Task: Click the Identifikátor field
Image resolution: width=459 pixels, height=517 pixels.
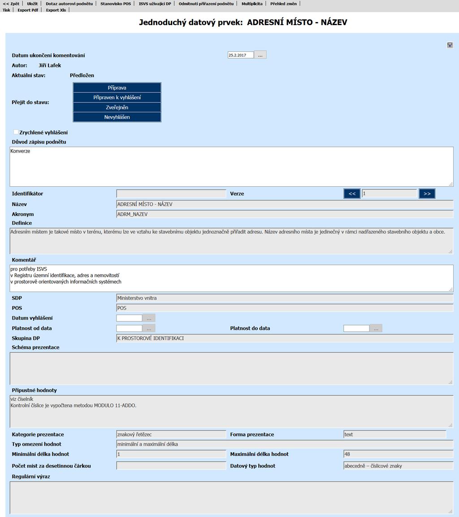Action: [x=171, y=193]
